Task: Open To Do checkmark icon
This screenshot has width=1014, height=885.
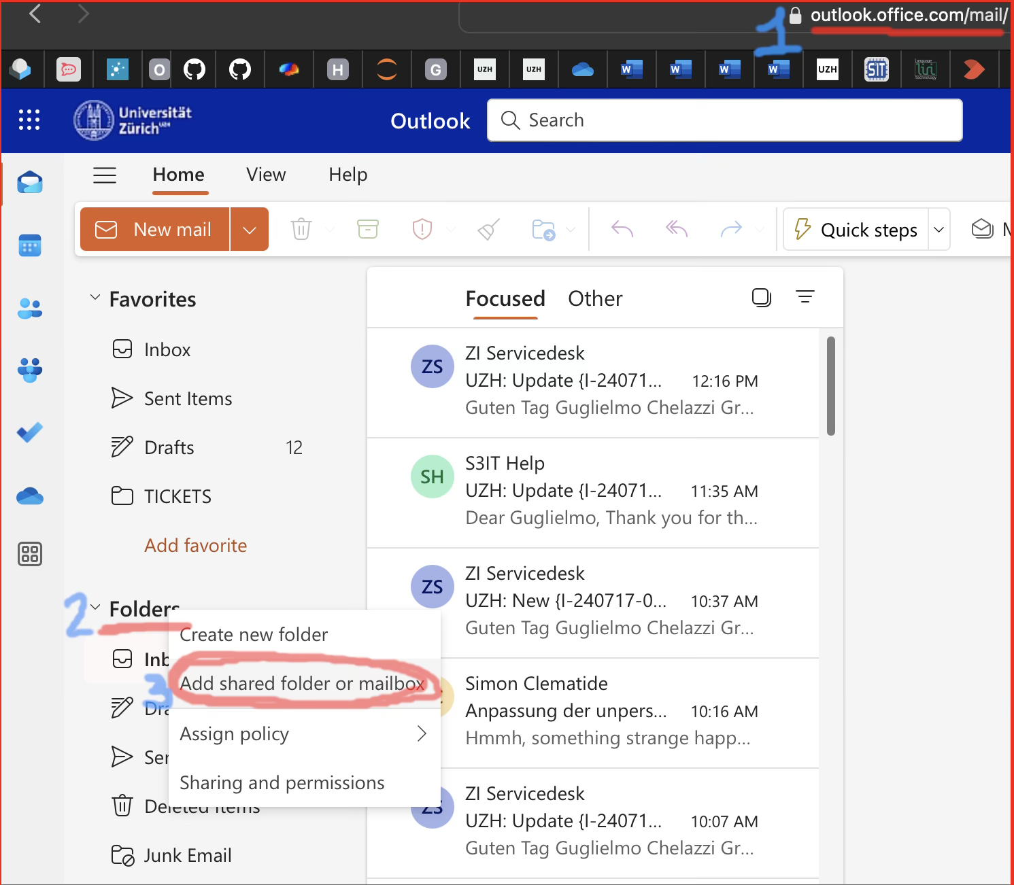Action: click(30, 432)
